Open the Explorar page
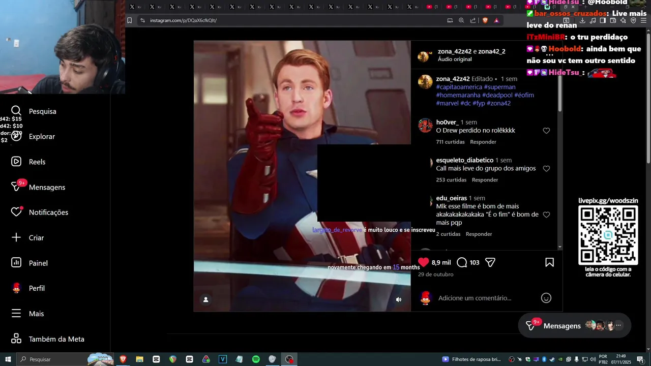This screenshot has height=366, width=651. 34,136
